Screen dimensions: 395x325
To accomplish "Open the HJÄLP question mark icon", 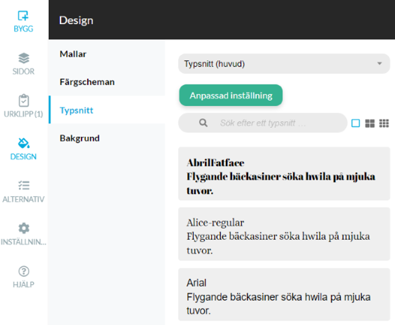I will click(x=23, y=271).
